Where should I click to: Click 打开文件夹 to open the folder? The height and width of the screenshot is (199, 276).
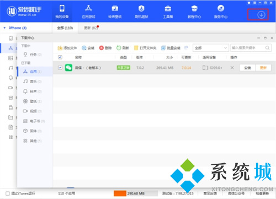(145, 48)
